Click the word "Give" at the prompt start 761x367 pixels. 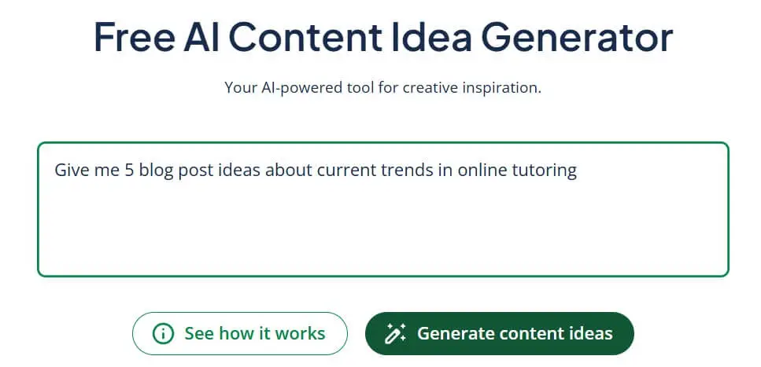(x=71, y=171)
